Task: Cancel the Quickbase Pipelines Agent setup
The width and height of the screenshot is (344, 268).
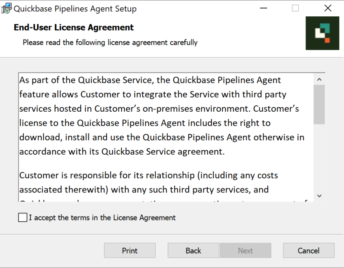Action: coord(309,250)
